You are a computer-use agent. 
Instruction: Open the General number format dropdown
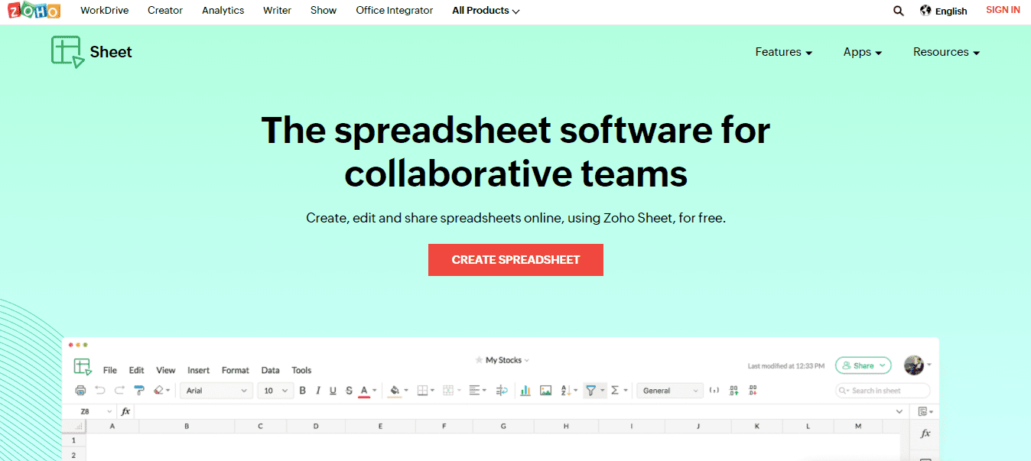tap(669, 391)
